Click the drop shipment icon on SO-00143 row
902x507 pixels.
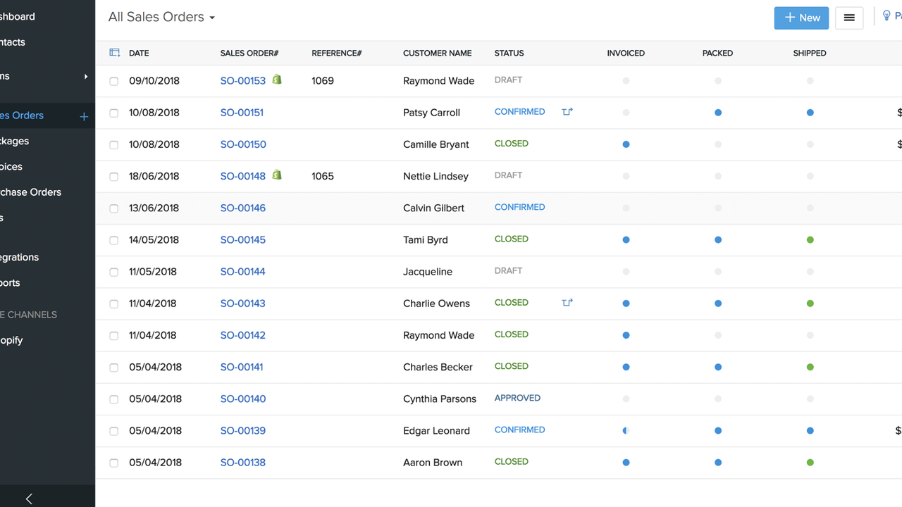pos(567,302)
